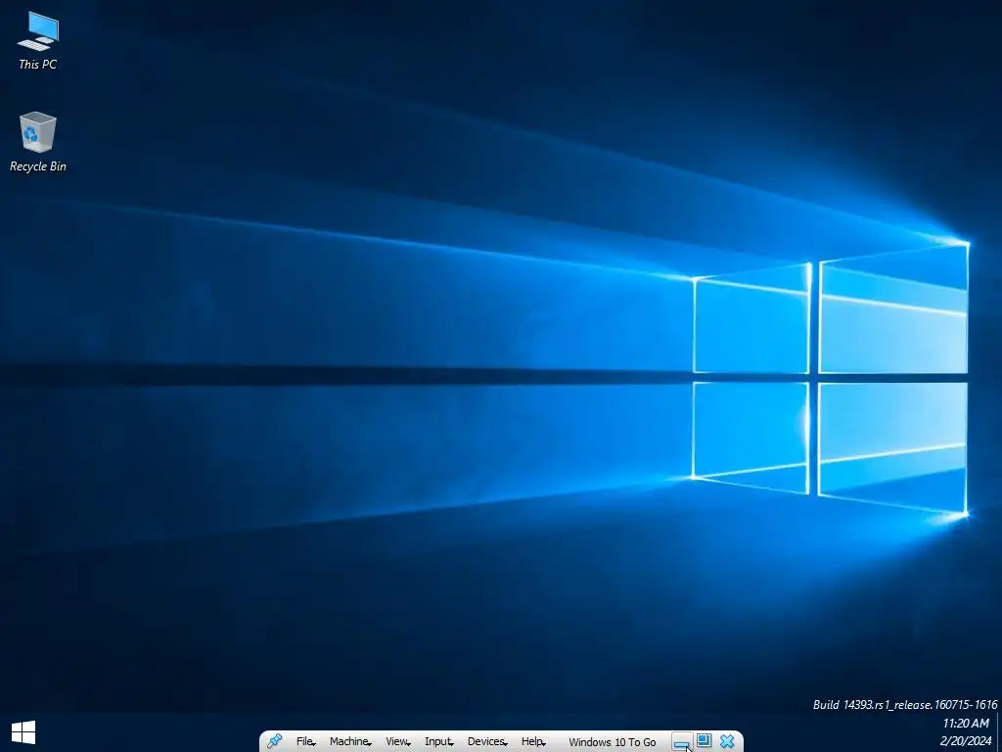Click the Windows 10 To Go label
This screenshot has width=1002, height=752.
pos(613,742)
